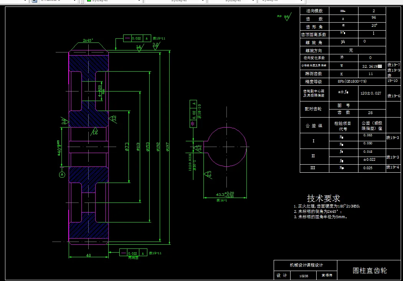The image size is (403, 281).
Task: Open the green ByLayer color dropdown
Action: click(114, 1)
